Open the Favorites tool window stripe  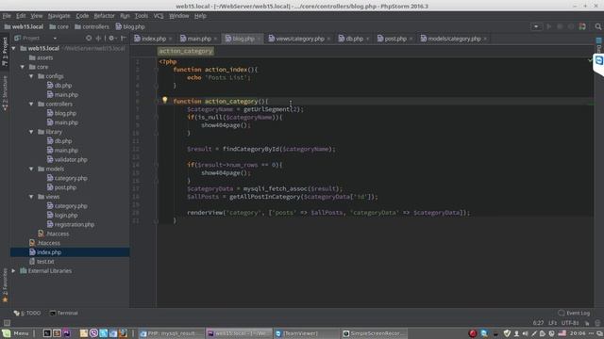click(5, 284)
